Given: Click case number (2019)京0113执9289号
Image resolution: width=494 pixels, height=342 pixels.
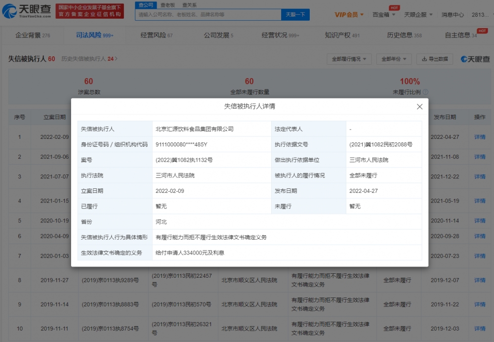Looking at the screenshot, I should point(110,280).
